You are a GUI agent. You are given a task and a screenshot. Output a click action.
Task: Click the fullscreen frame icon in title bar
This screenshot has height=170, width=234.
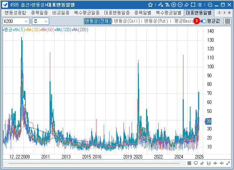tap(193, 5)
